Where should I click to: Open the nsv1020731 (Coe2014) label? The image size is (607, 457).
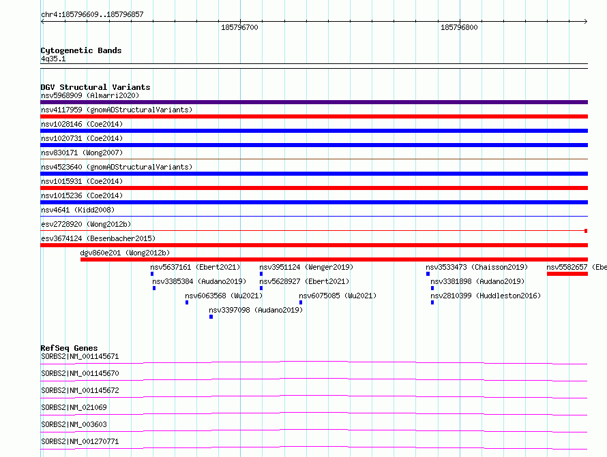click(82, 138)
